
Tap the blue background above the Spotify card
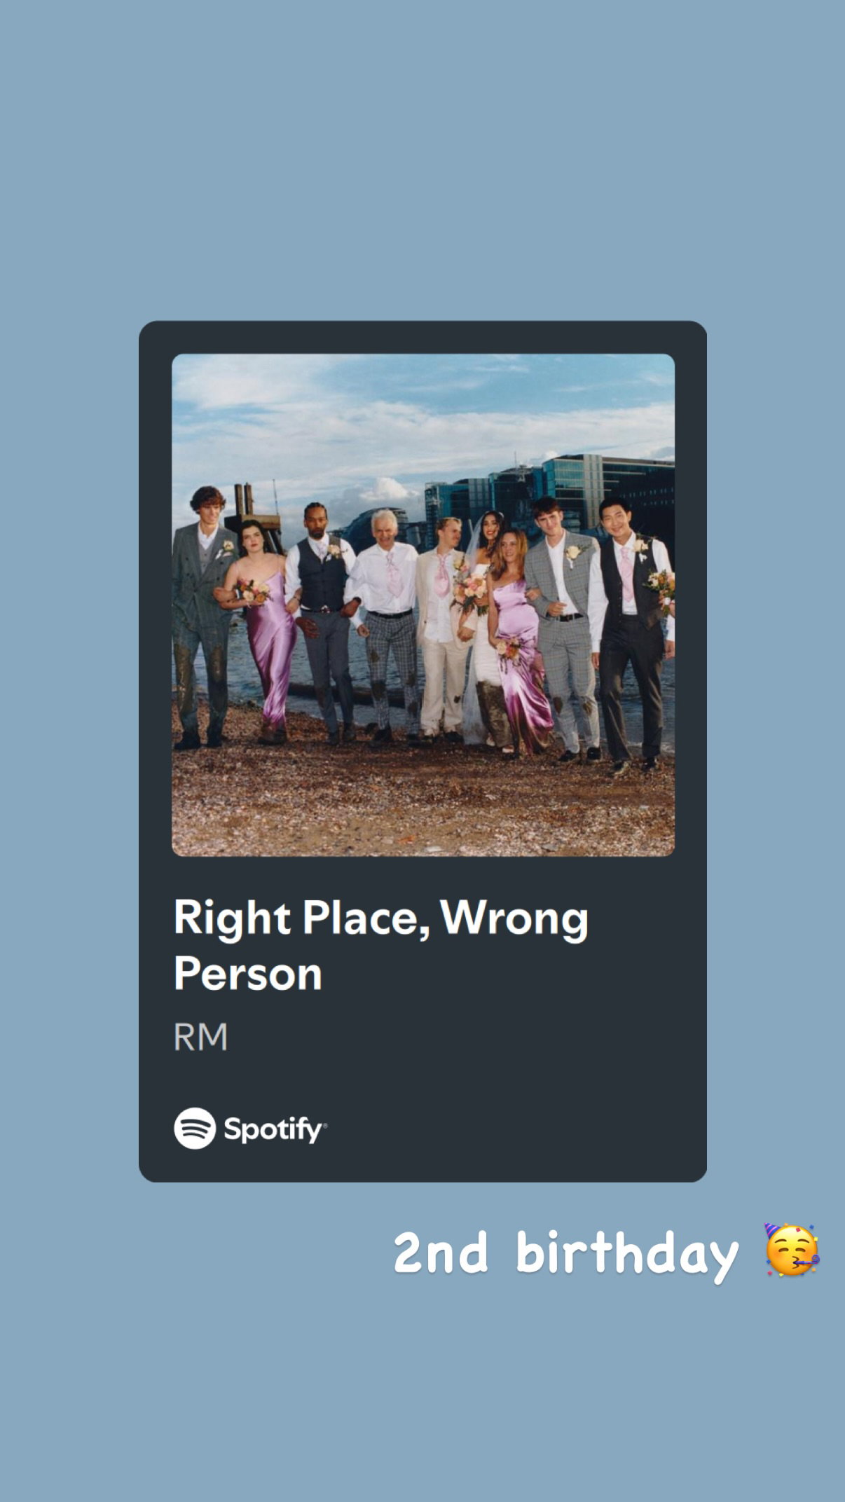click(x=422, y=161)
